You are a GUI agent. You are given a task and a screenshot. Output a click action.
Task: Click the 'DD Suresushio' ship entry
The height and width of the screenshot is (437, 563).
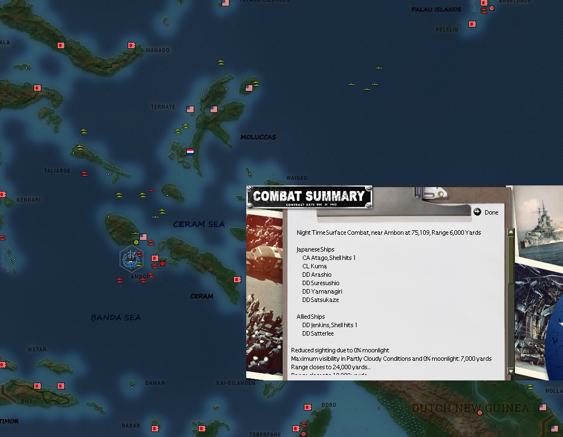click(321, 283)
